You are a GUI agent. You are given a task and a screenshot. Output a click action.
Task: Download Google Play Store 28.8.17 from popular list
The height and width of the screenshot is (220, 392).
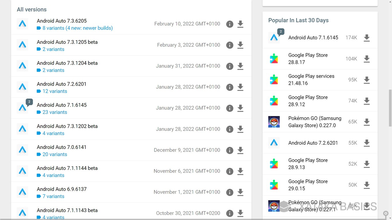[366, 59]
